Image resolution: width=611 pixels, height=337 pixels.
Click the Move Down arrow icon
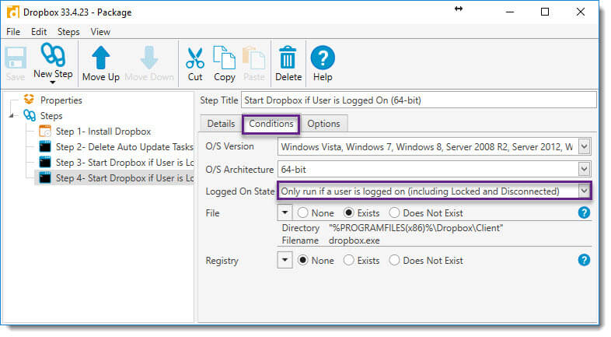(149, 58)
